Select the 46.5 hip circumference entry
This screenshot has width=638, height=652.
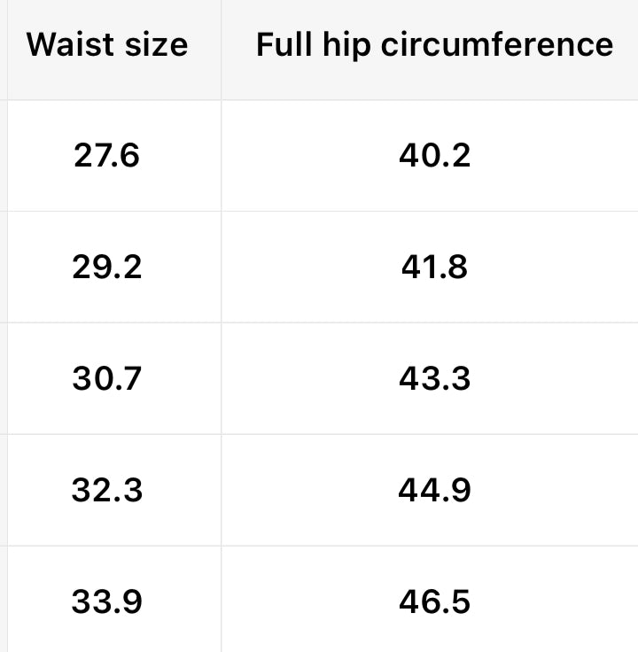[x=434, y=602]
